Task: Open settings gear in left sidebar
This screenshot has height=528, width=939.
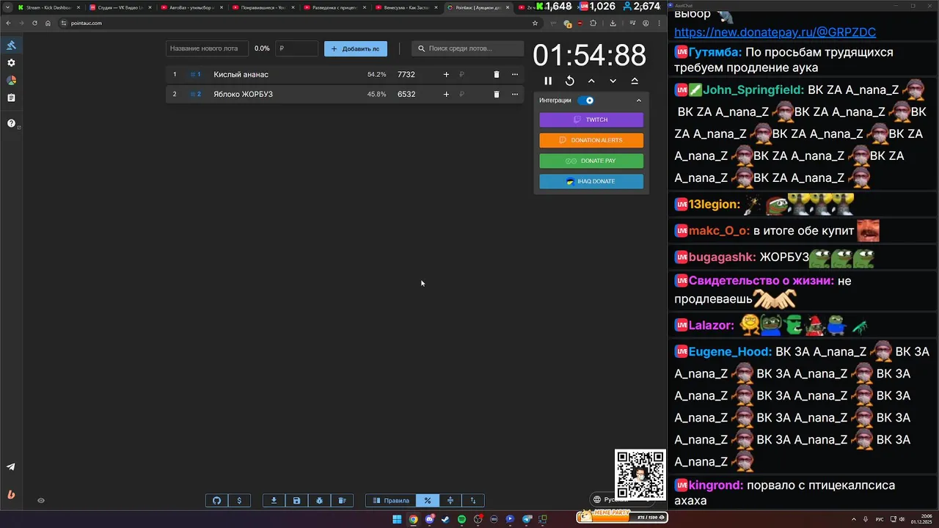Action: pos(11,63)
